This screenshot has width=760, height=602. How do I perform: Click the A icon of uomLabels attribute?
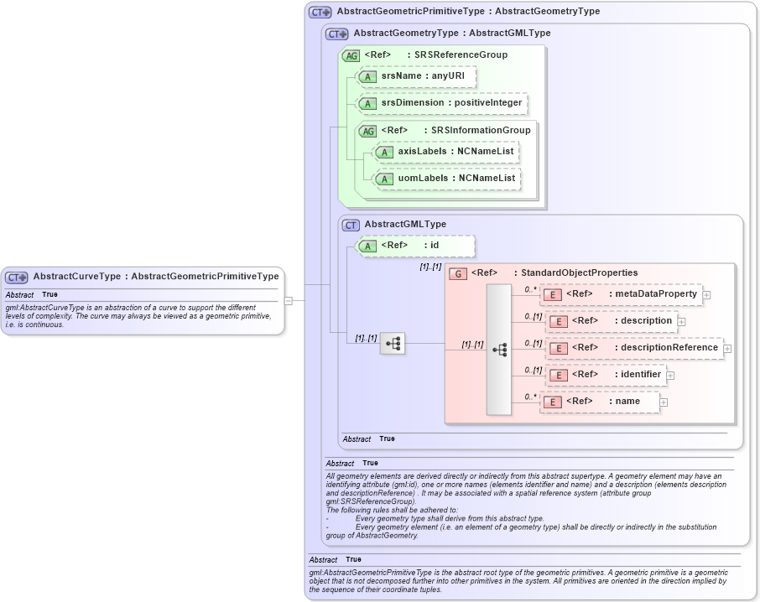tap(384, 179)
